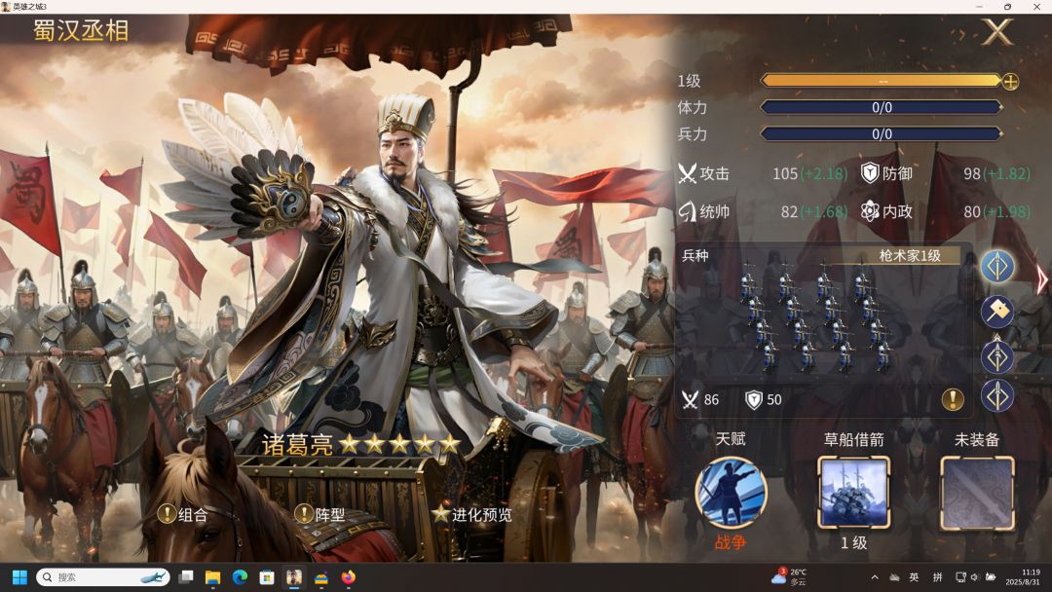Toggle the 拼 pinyin input mode
Screen dimensions: 1052x592
pos(937,577)
